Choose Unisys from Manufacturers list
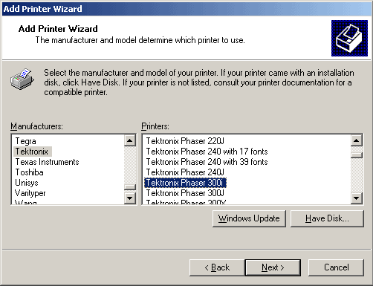 (x=27, y=183)
